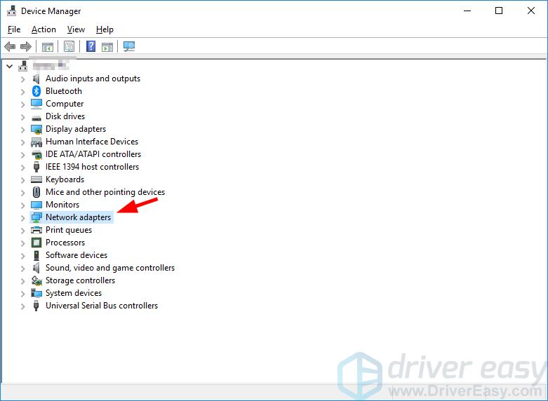Expand the Disk drives category
Screen dimensions: 548x401
[x=23, y=117]
